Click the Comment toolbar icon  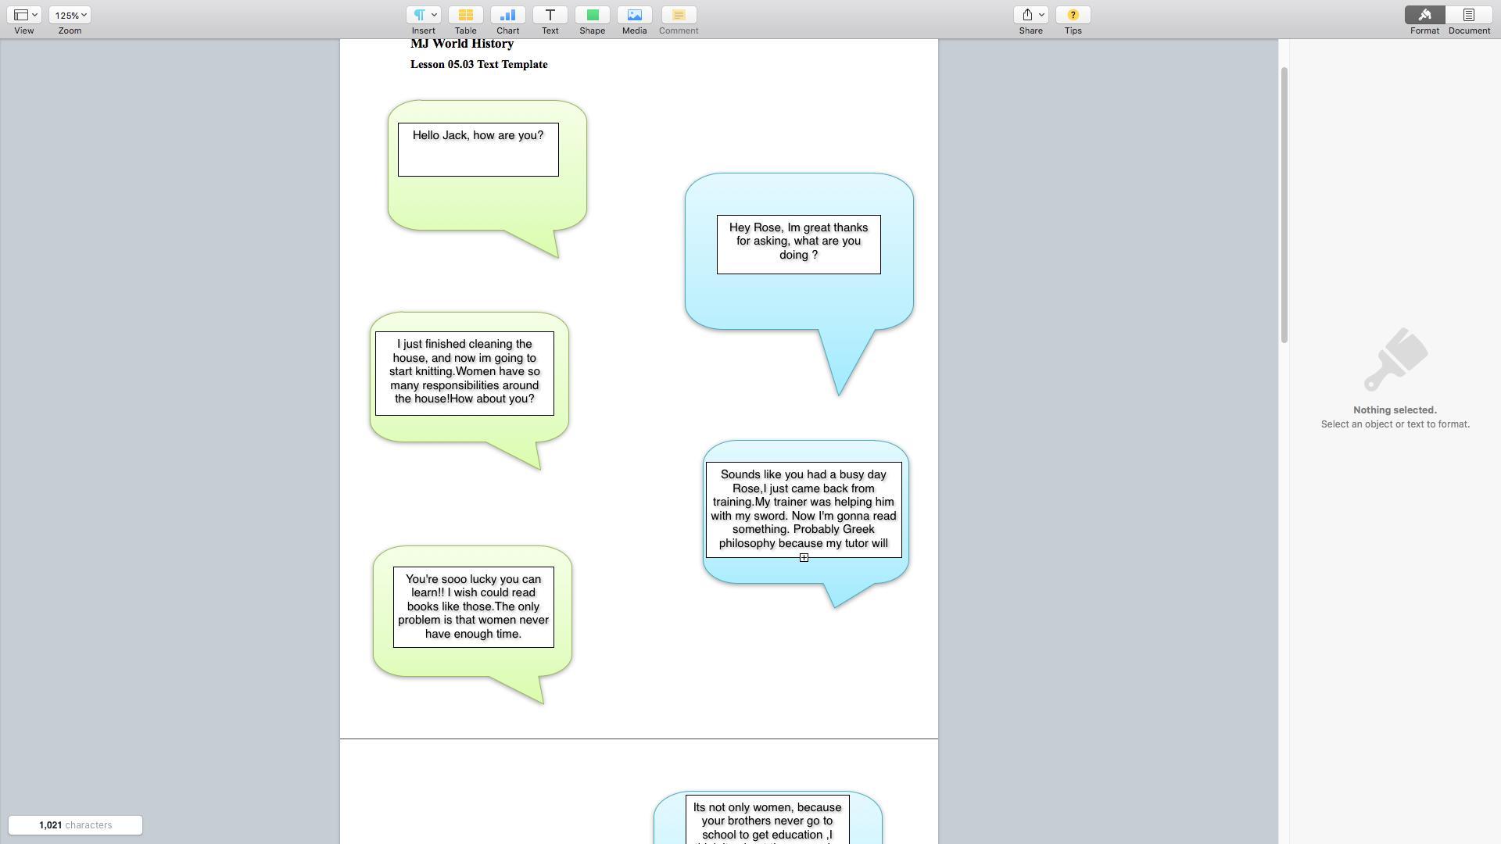tap(678, 15)
